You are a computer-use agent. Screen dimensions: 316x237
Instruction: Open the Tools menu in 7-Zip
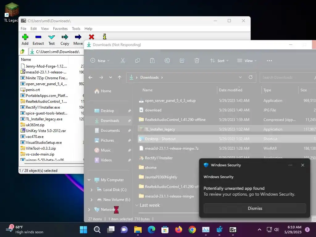76,29
